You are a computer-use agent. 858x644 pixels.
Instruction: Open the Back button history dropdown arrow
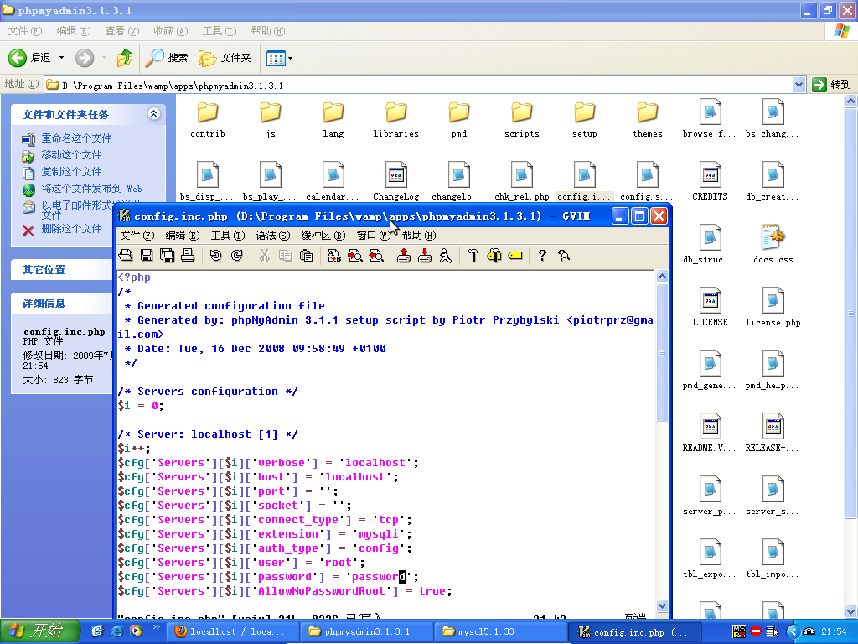pos(61,58)
